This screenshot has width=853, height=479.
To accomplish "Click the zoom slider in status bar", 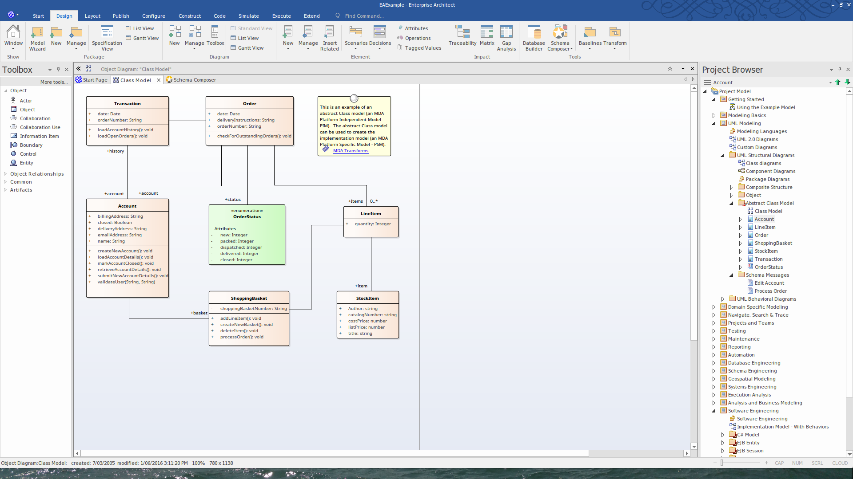I will (x=722, y=463).
